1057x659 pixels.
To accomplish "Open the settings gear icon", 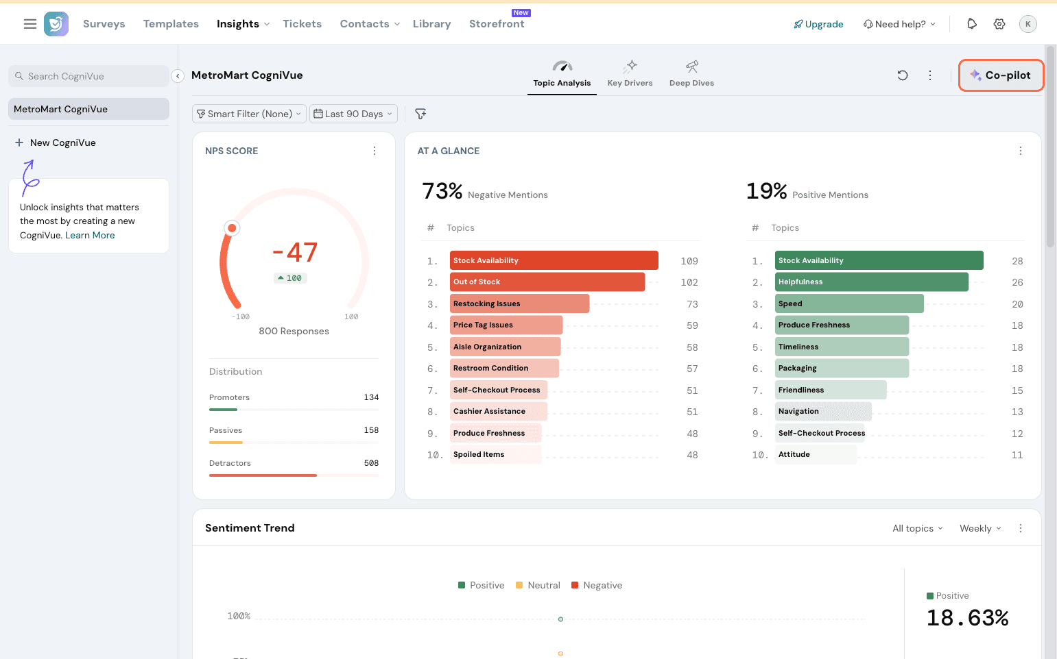I will pos(999,24).
